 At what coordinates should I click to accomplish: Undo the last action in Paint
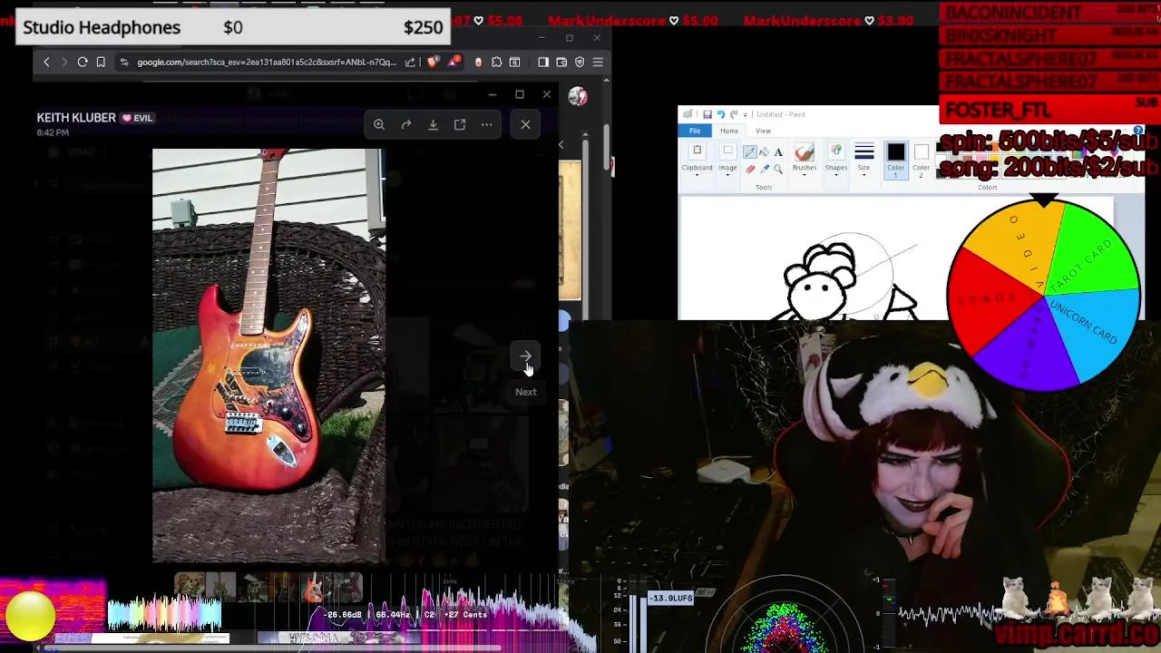pos(720,114)
